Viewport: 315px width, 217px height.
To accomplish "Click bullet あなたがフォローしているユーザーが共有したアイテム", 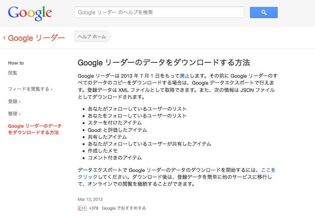I will tap(149, 144).
